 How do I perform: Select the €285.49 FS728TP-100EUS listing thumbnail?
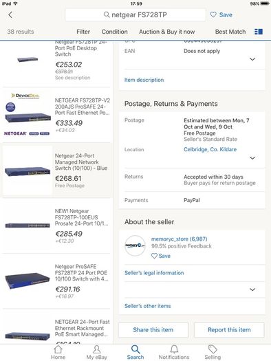pyautogui.click(x=28, y=226)
